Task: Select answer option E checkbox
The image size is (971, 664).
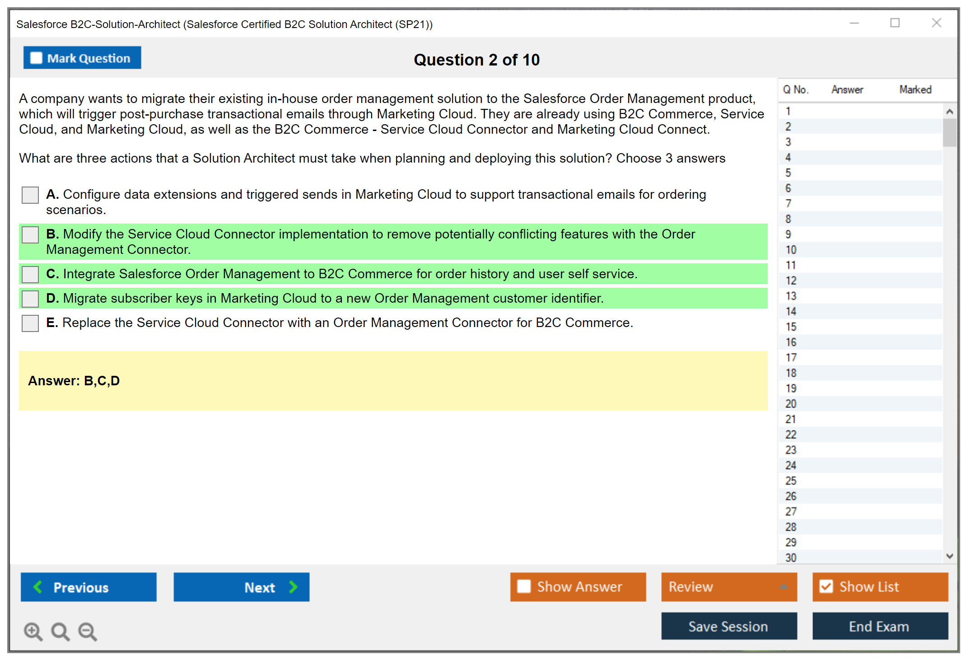Action: click(x=30, y=323)
